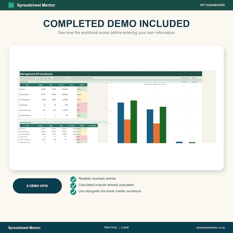
Task: Click the Reporting month Aug-26 info text
Action: [x=27, y=78]
